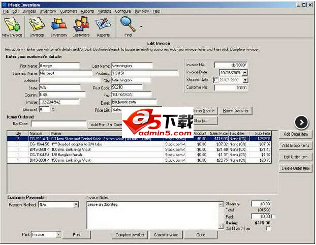Expand the Find dropdown arrow
This screenshot has height=245, width=316.
click(141, 26)
